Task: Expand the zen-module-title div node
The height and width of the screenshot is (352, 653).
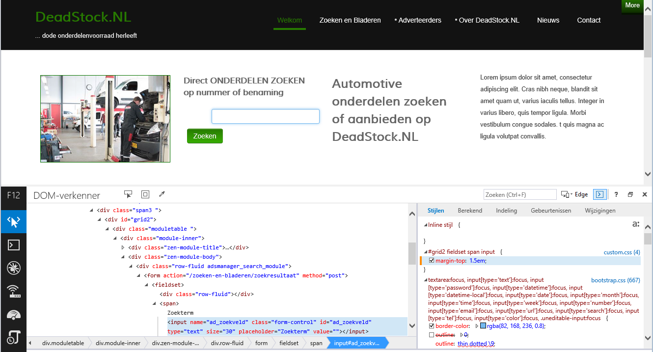Action: pyautogui.click(x=123, y=247)
